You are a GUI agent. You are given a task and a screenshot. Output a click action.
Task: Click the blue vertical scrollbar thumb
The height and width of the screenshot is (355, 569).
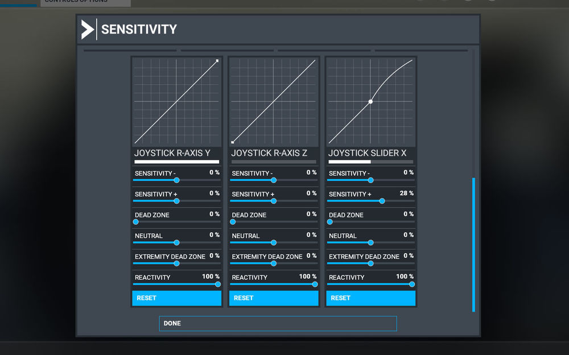473,245
